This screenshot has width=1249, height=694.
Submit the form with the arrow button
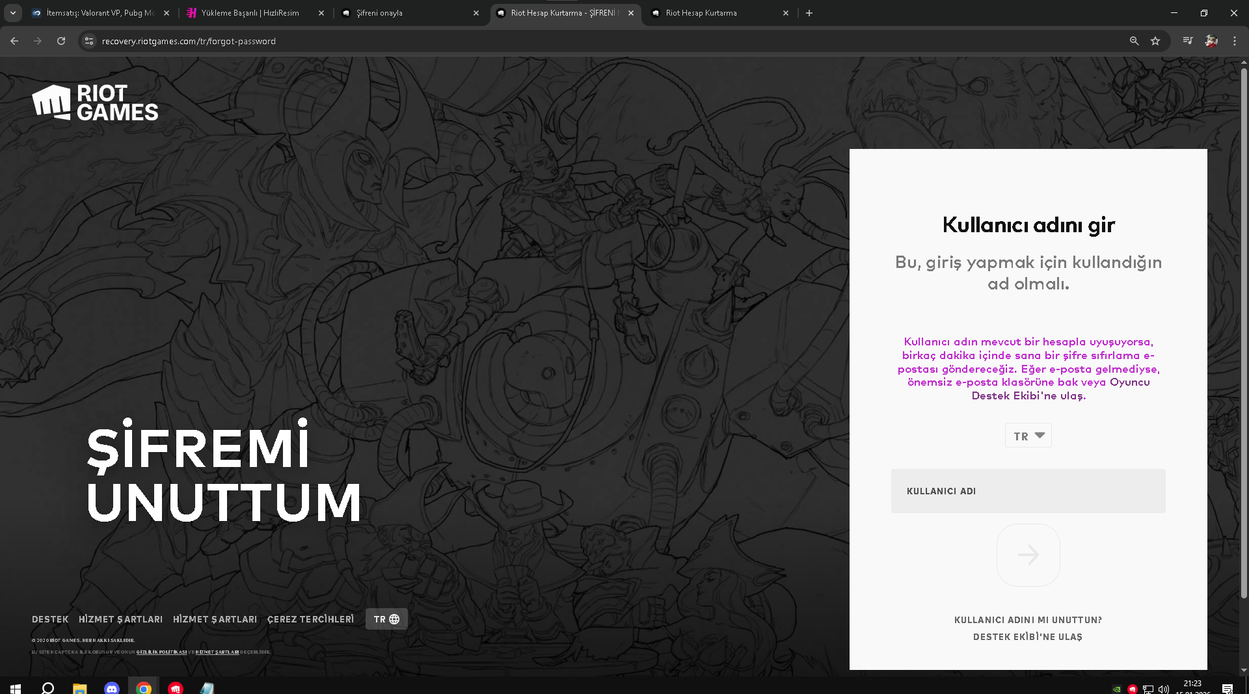(1028, 555)
